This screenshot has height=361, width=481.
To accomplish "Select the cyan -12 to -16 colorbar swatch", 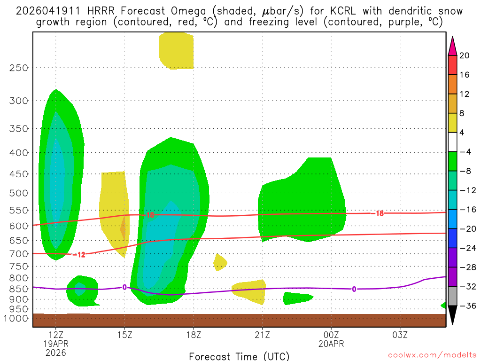I will [x=452, y=200].
